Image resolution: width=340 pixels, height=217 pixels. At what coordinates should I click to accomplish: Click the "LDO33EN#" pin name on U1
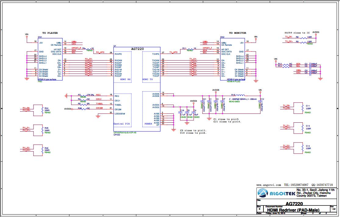pyautogui.click(x=120, y=114)
